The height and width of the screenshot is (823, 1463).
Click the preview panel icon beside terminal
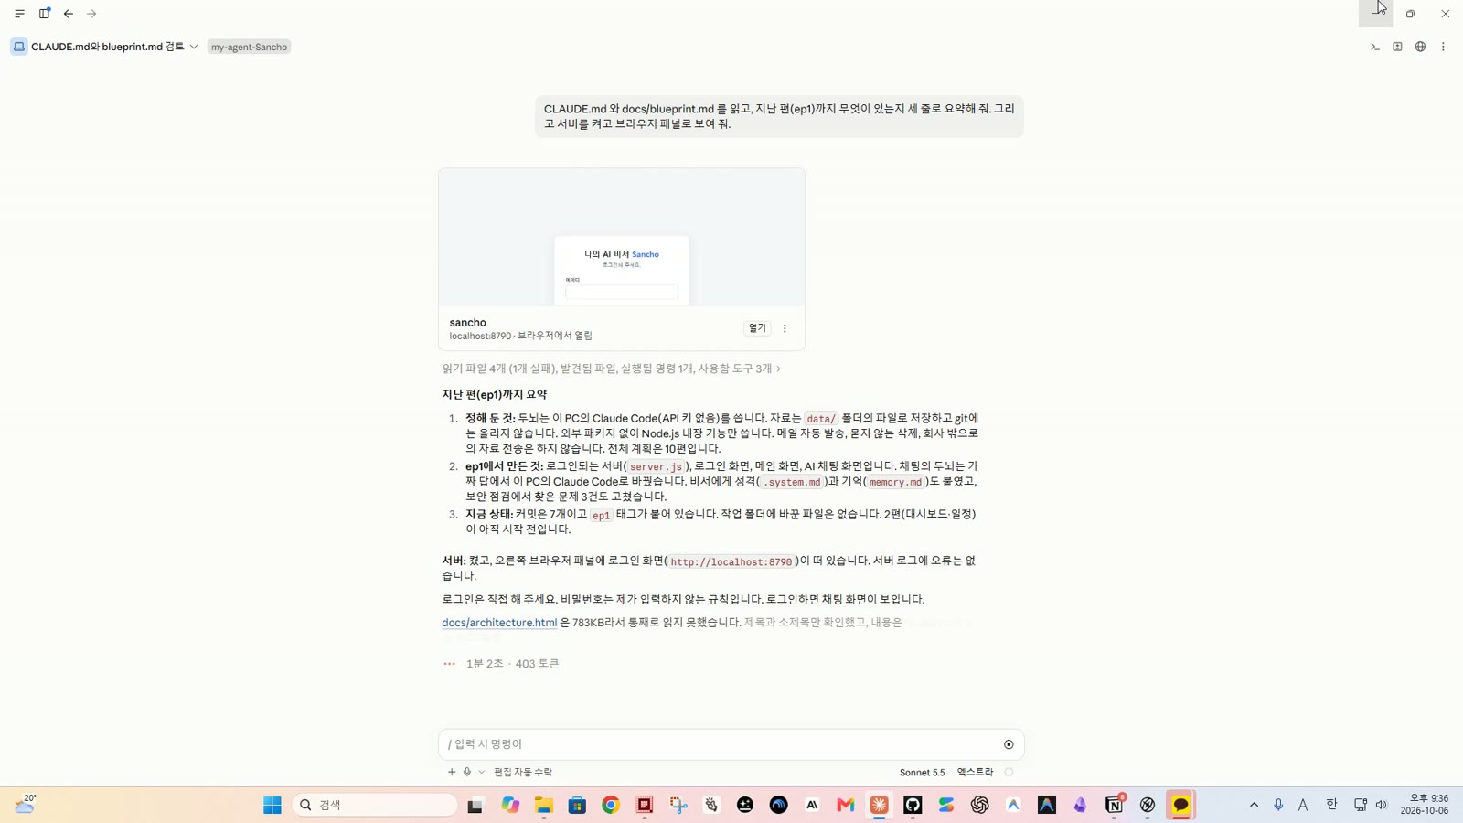click(x=1397, y=47)
